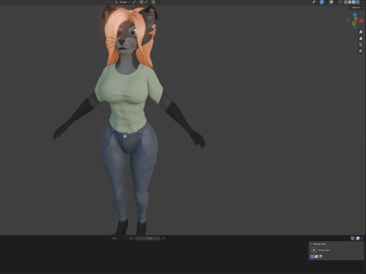Open the Global transform orientation dropdown

[x=124, y=2]
